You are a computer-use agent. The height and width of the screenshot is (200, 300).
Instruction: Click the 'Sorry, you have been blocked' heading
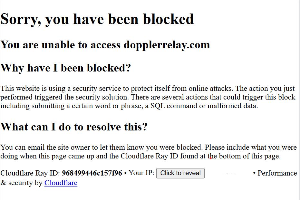[97, 19]
